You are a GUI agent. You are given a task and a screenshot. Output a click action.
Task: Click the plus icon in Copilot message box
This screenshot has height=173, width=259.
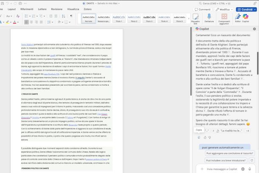(x=201, y=168)
